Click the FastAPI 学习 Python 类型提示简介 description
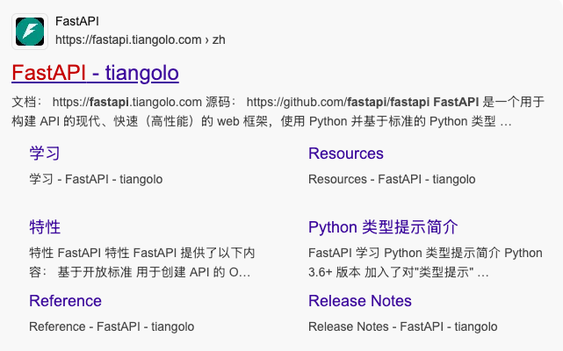 [x=425, y=262]
